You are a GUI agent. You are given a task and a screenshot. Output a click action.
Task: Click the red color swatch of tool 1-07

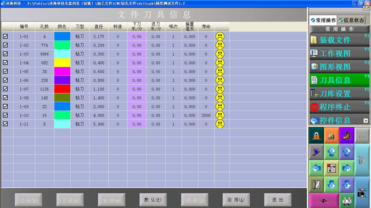tap(62, 89)
